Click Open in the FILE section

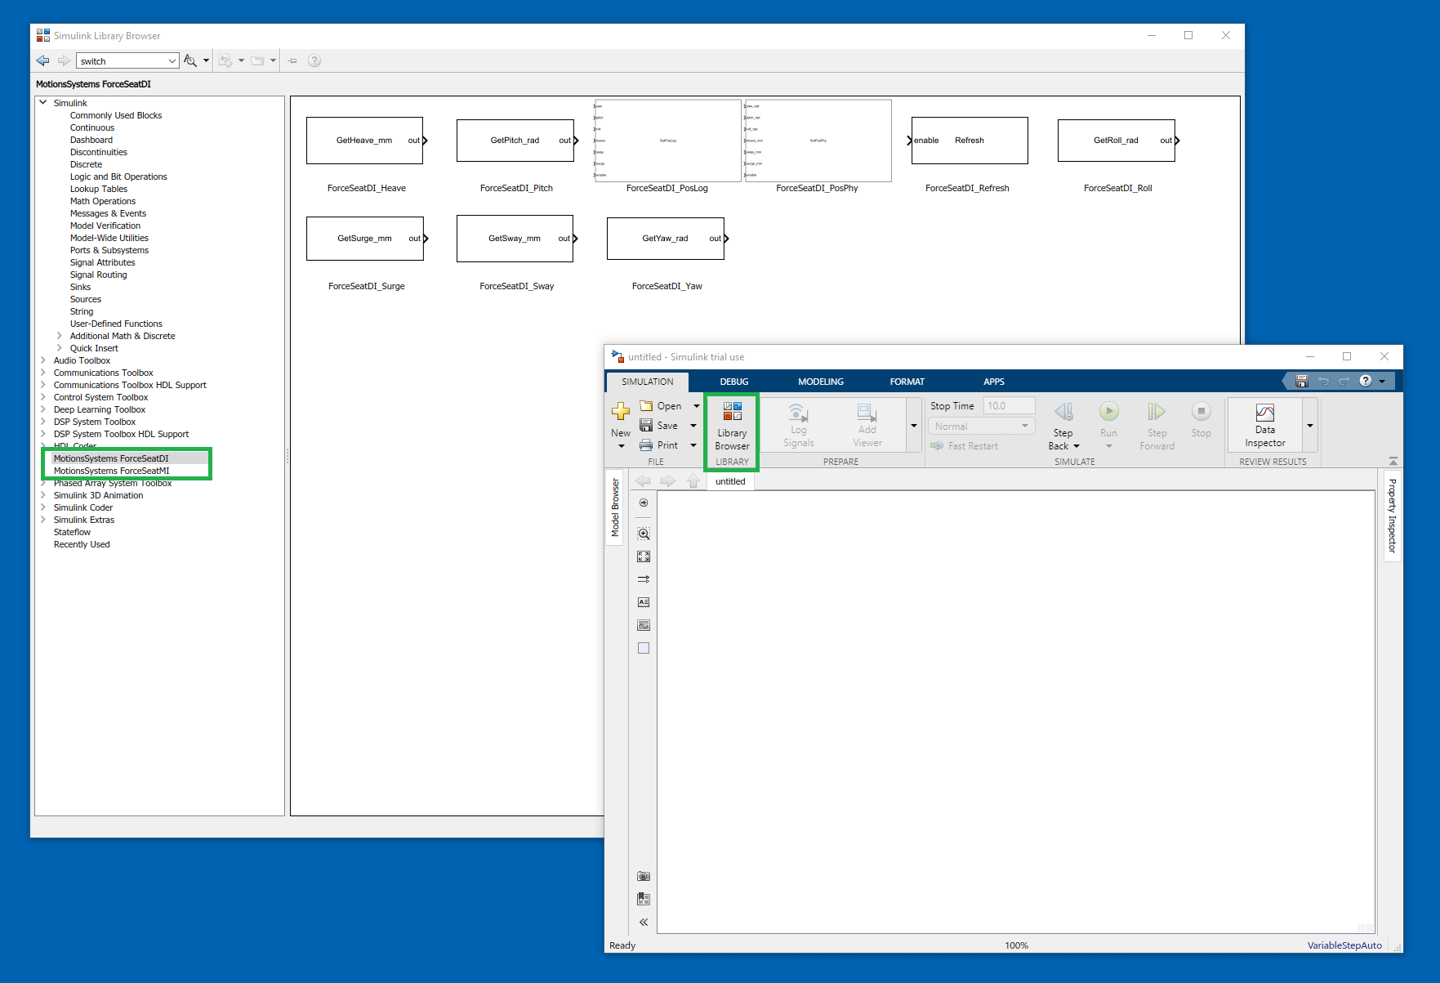661,406
